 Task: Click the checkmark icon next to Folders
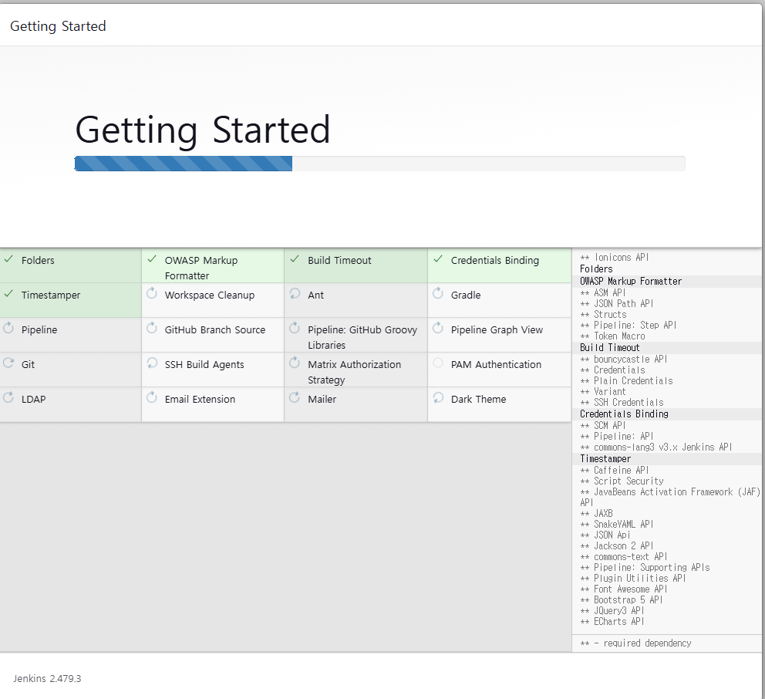click(8, 259)
